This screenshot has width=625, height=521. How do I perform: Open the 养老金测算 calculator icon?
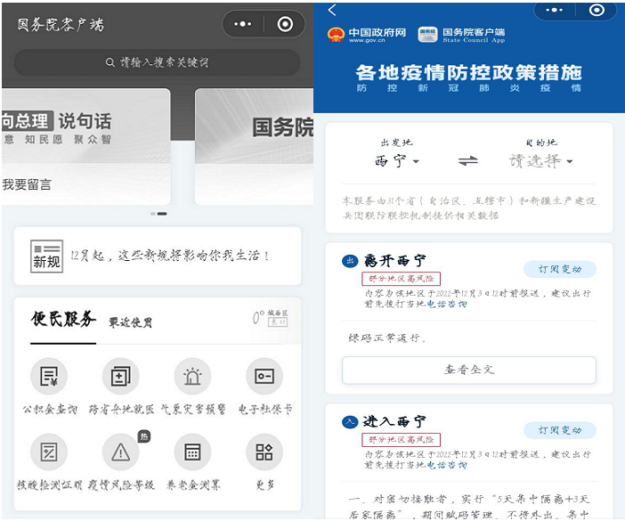(192, 452)
